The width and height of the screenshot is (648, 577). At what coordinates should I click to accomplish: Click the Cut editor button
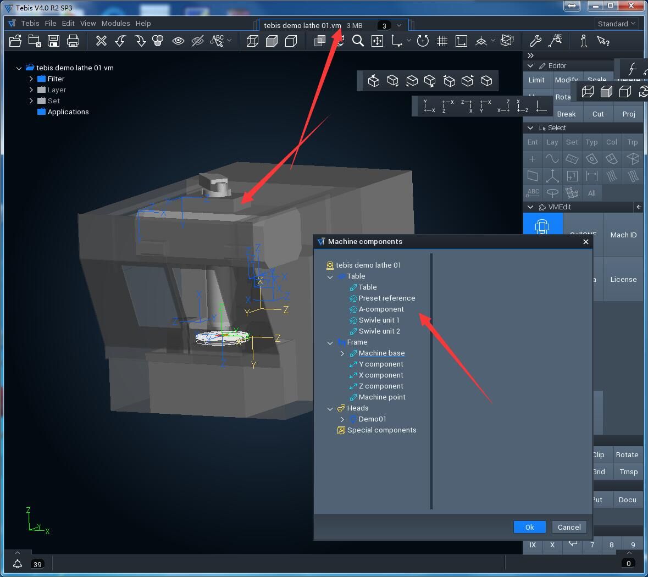pos(598,114)
